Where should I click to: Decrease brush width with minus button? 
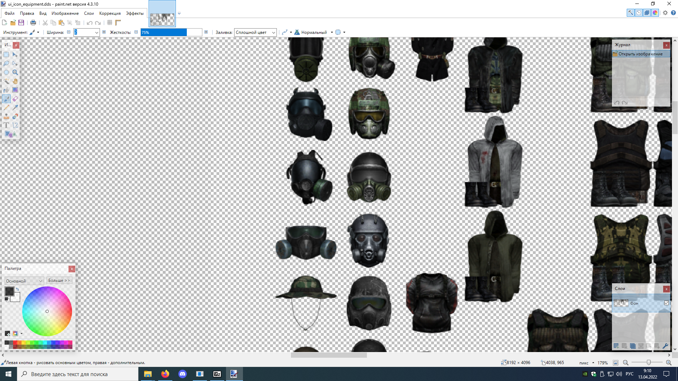(x=69, y=32)
